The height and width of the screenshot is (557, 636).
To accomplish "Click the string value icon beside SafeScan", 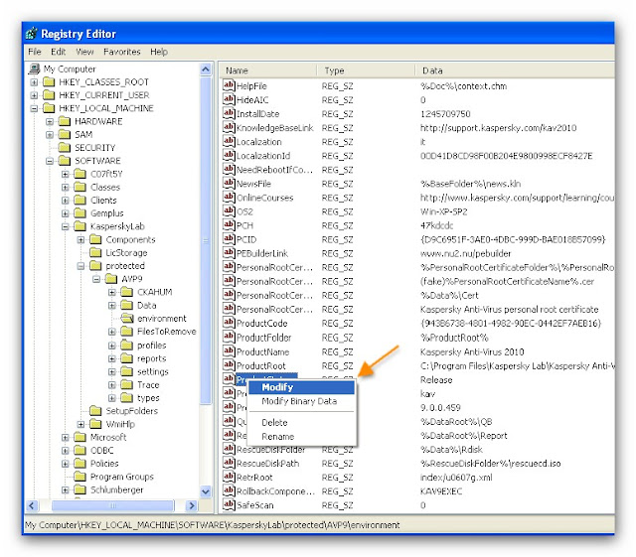I will tap(229, 505).
